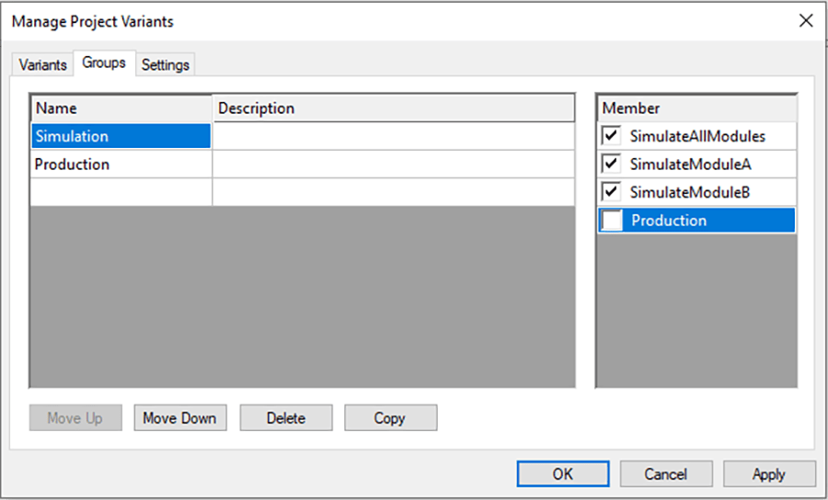
Task: Click the Description column header
Action: [394, 108]
